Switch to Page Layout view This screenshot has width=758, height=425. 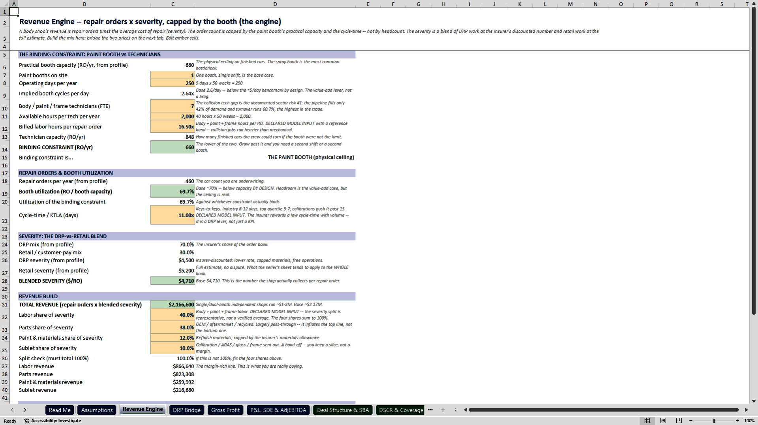pos(663,421)
